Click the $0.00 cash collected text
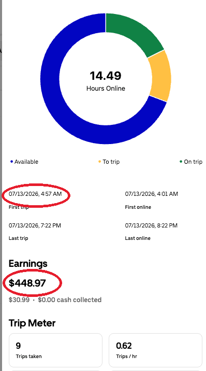 click(x=70, y=300)
